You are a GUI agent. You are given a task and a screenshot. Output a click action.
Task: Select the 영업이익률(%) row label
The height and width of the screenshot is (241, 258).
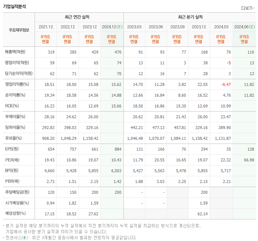[17, 84]
